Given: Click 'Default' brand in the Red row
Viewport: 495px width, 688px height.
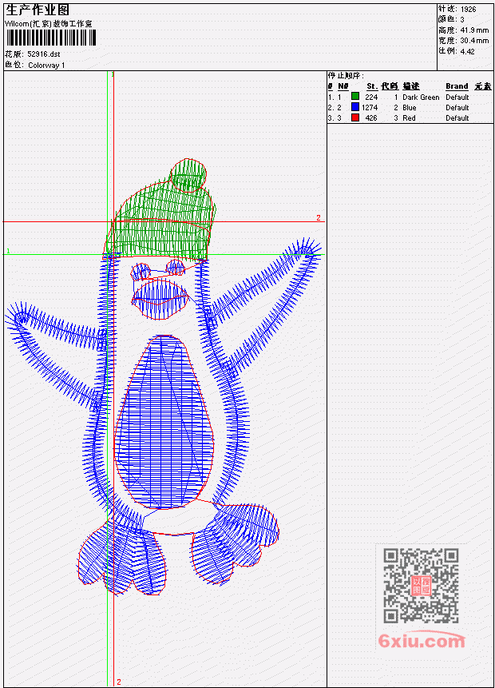Looking at the screenshot, I should (x=457, y=118).
